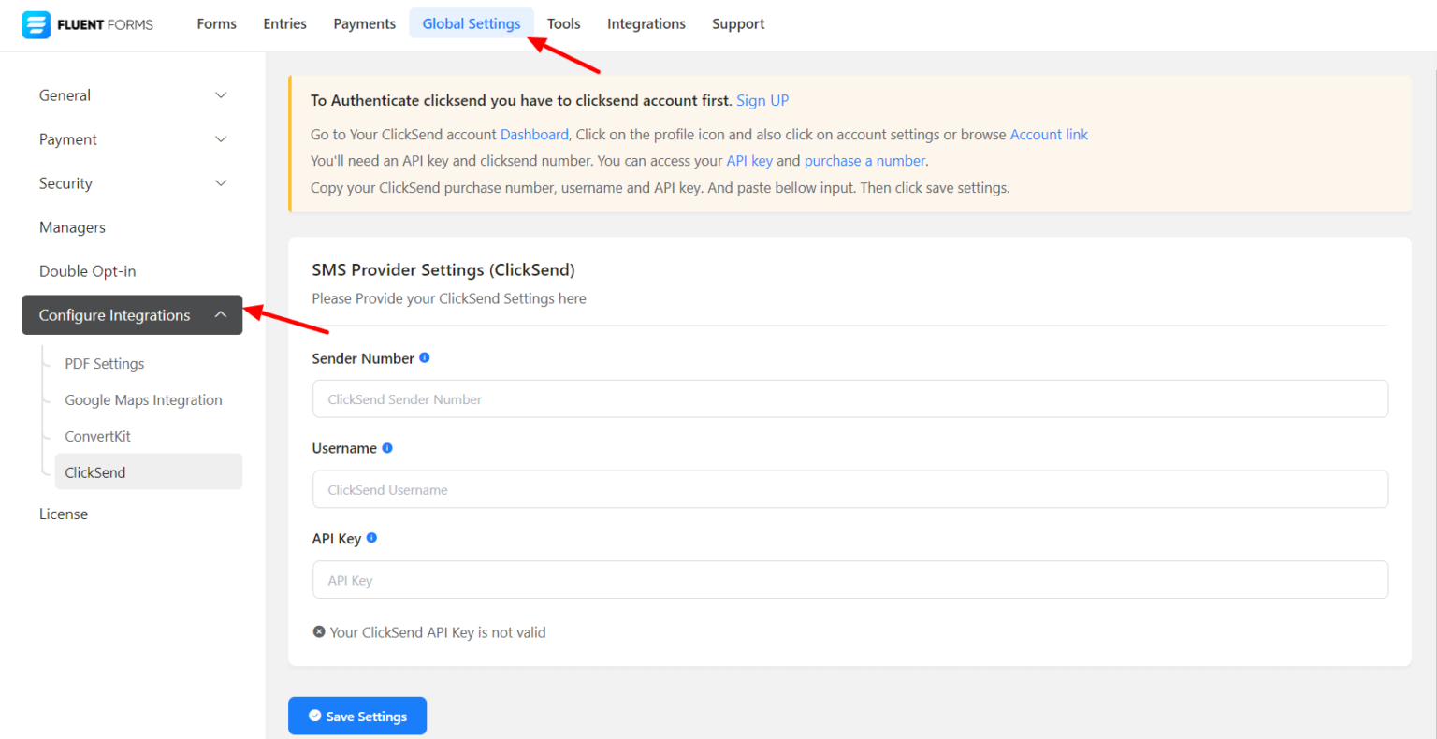Open Google Maps Integration settings
Image resolution: width=1437 pixels, height=739 pixels.
coord(143,400)
